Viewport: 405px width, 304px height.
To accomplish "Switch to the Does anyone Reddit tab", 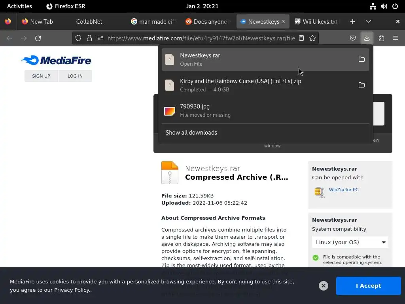I will (208, 21).
